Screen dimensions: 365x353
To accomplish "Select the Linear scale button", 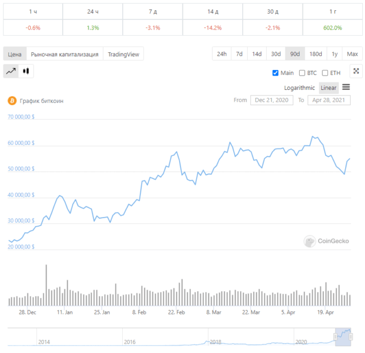I will tap(329, 88).
